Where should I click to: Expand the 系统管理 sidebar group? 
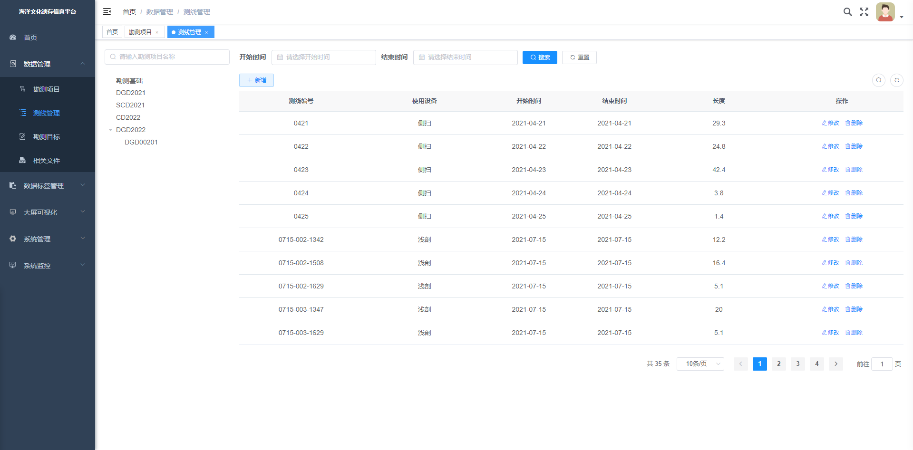[48, 239]
